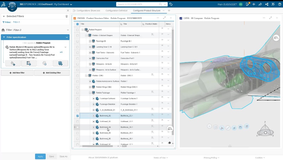Click Add Existing Filter button
The image size is (283, 160).
(x=52, y=73)
